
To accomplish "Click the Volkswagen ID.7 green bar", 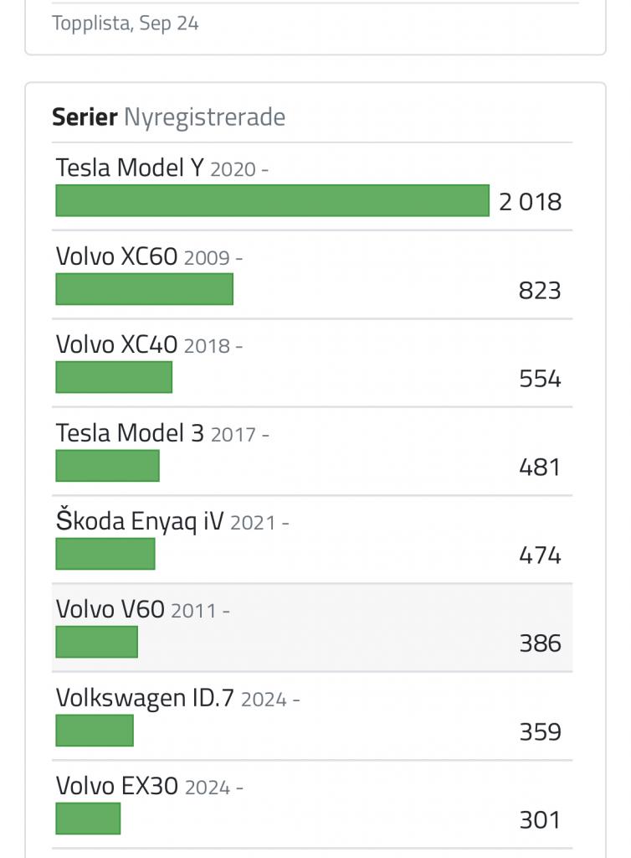I will 95,731.
